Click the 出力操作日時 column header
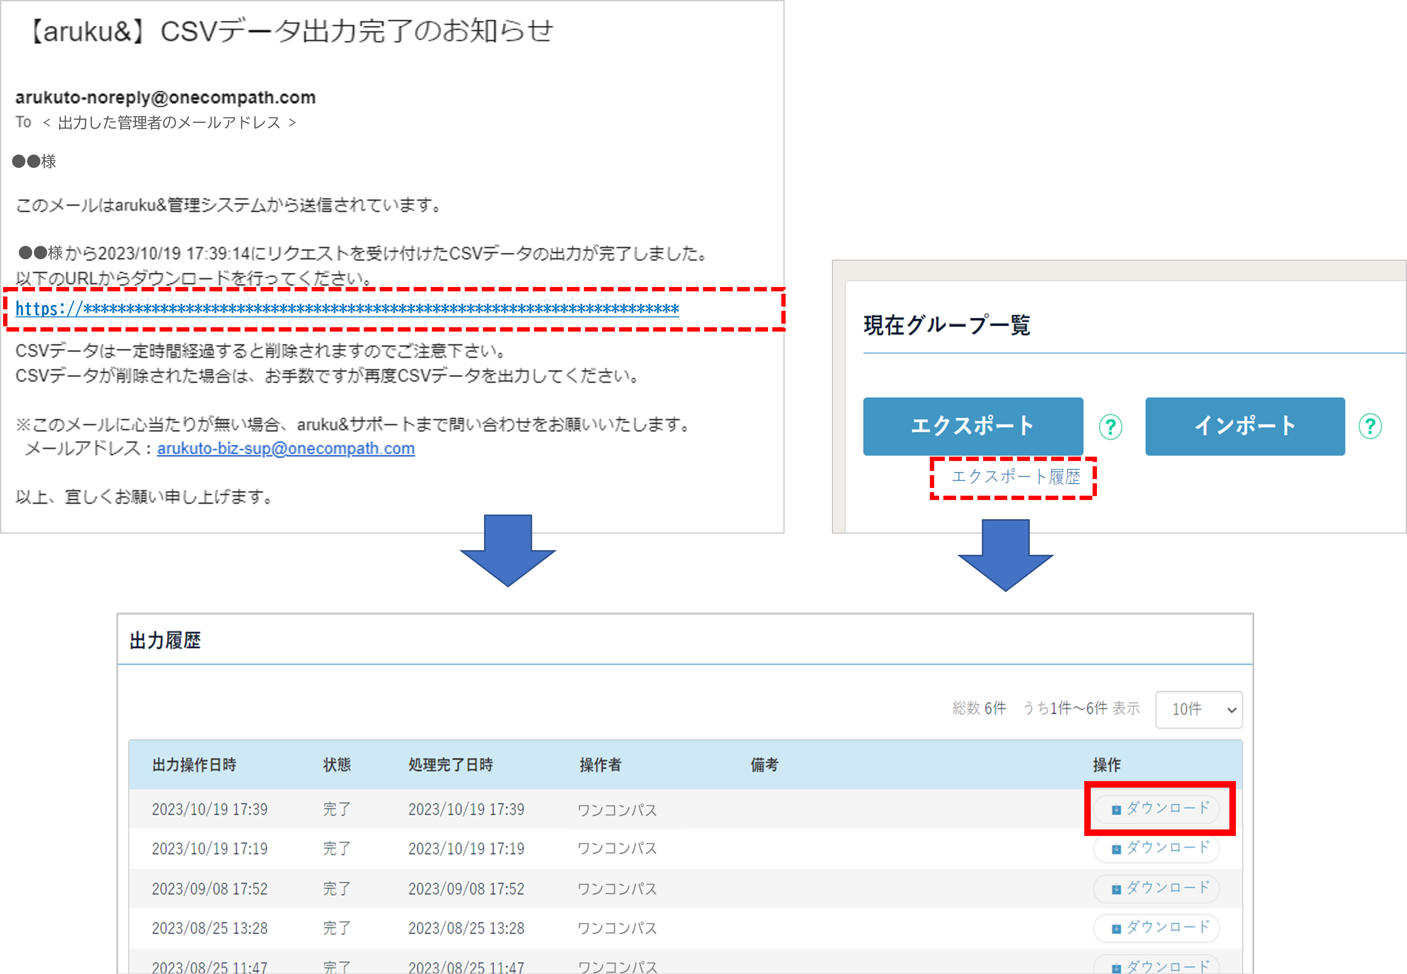1407x974 pixels. pyautogui.click(x=194, y=765)
